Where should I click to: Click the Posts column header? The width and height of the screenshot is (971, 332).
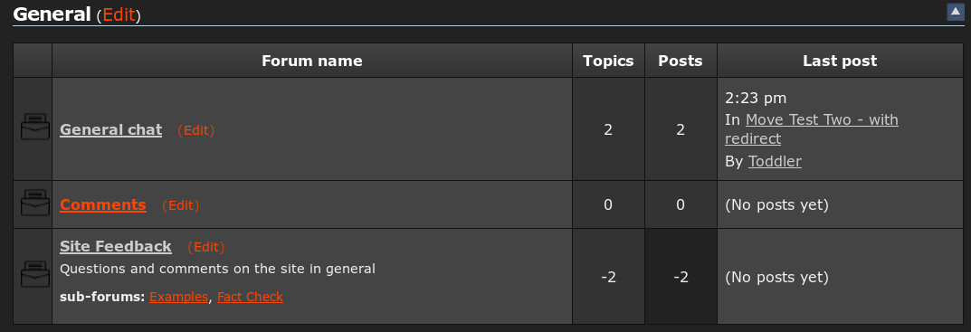point(681,61)
